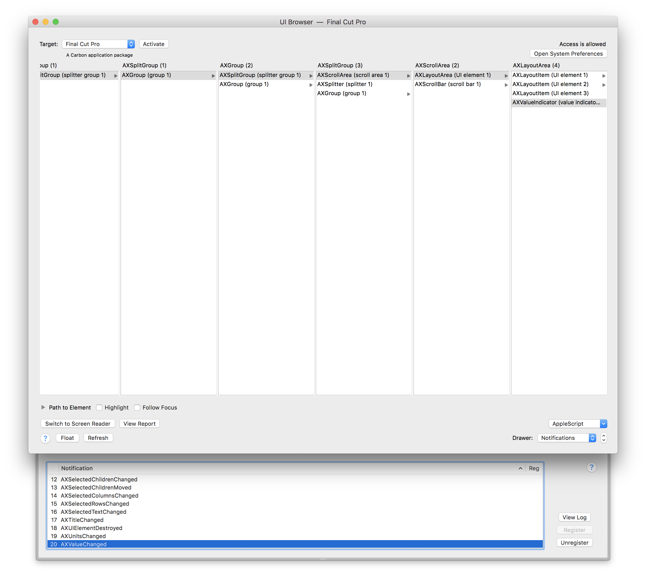Click the Activate button
This screenshot has width=646, height=571.
154,44
